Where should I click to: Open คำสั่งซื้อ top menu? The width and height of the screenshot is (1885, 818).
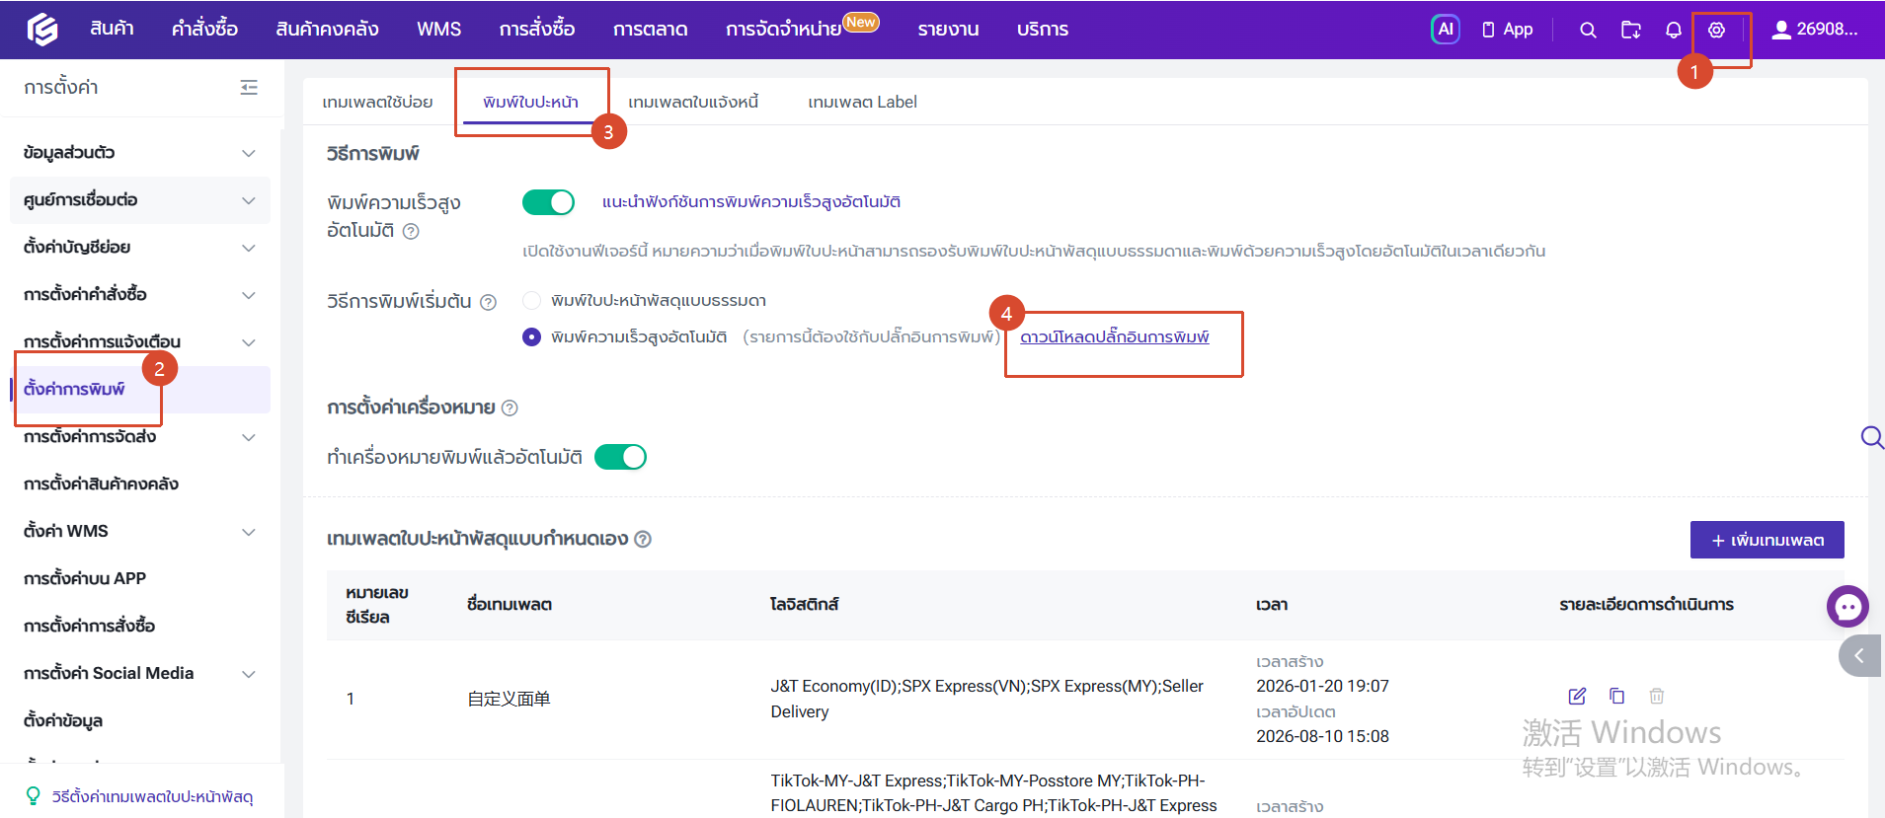pyautogui.click(x=204, y=30)
